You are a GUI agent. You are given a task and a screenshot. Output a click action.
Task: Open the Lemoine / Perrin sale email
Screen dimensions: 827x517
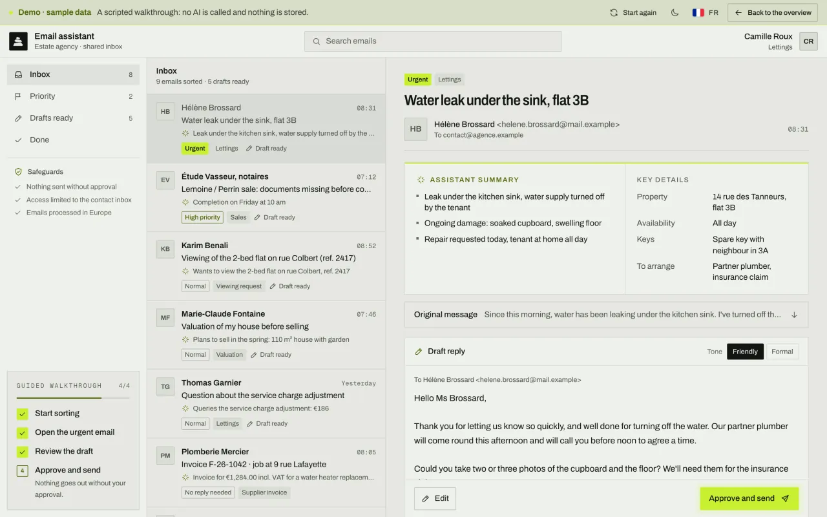(266, 198)
